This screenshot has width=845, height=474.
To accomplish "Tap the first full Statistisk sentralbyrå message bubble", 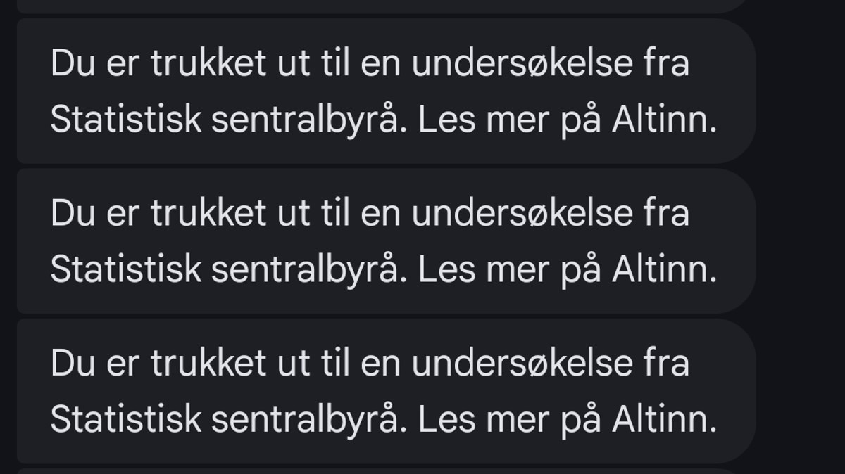I will point(386,91).
